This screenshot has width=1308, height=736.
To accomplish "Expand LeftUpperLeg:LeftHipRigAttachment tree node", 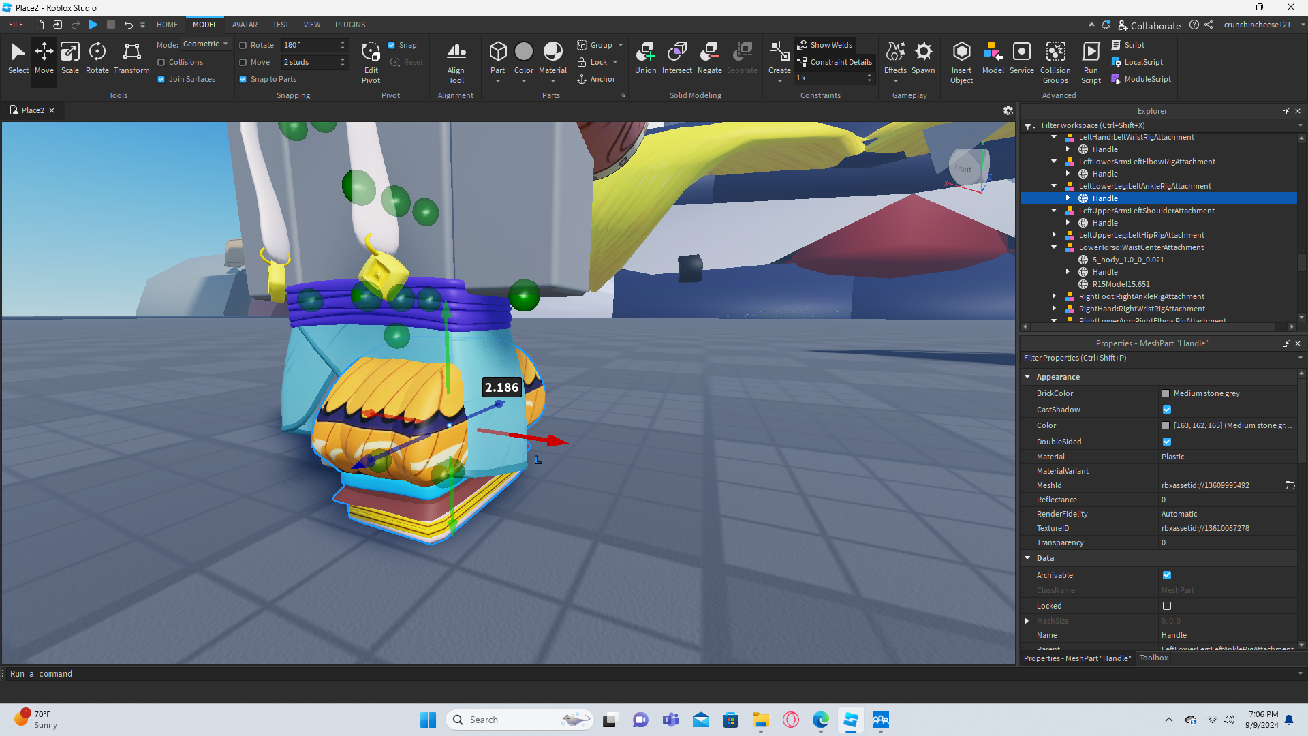I will (1055, 235).
